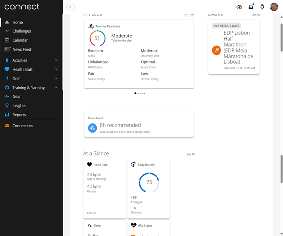283x236 pixels.
Task: Select the first carousel pagination dot
Action: point(135,93)
